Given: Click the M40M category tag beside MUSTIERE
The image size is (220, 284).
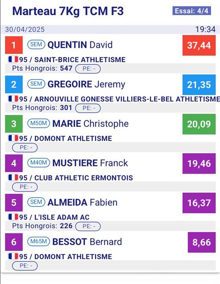Looking at the screenshot, I should point(38,163).
